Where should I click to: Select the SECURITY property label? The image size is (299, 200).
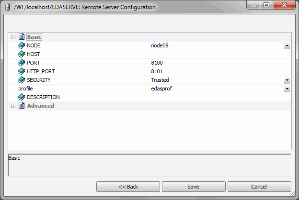click(x=39, y=80)
